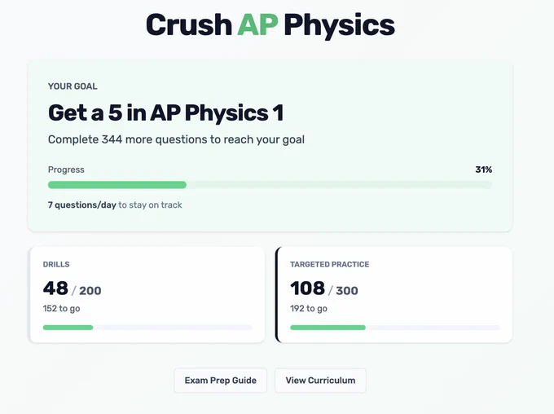This screenshot has width=554, height=414.
Task: Open the Targeted Practice card
Action: point(394,295)
